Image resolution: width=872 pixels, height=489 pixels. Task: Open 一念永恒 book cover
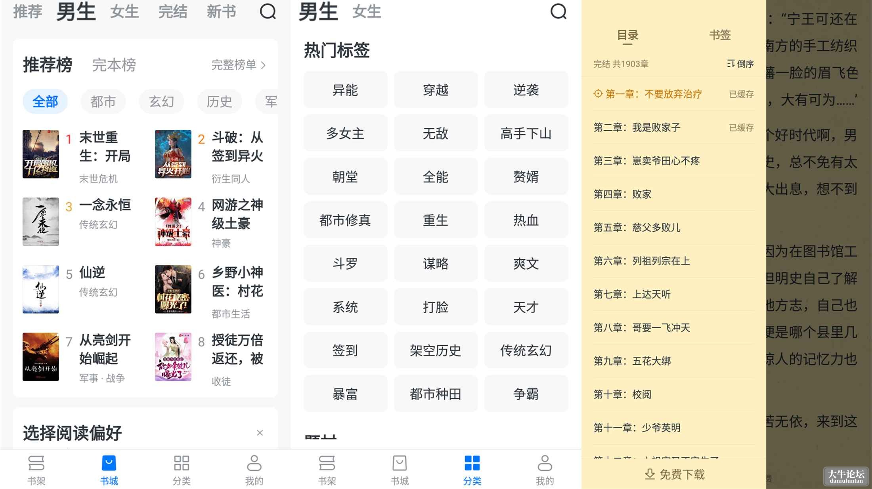pos(40,222)
